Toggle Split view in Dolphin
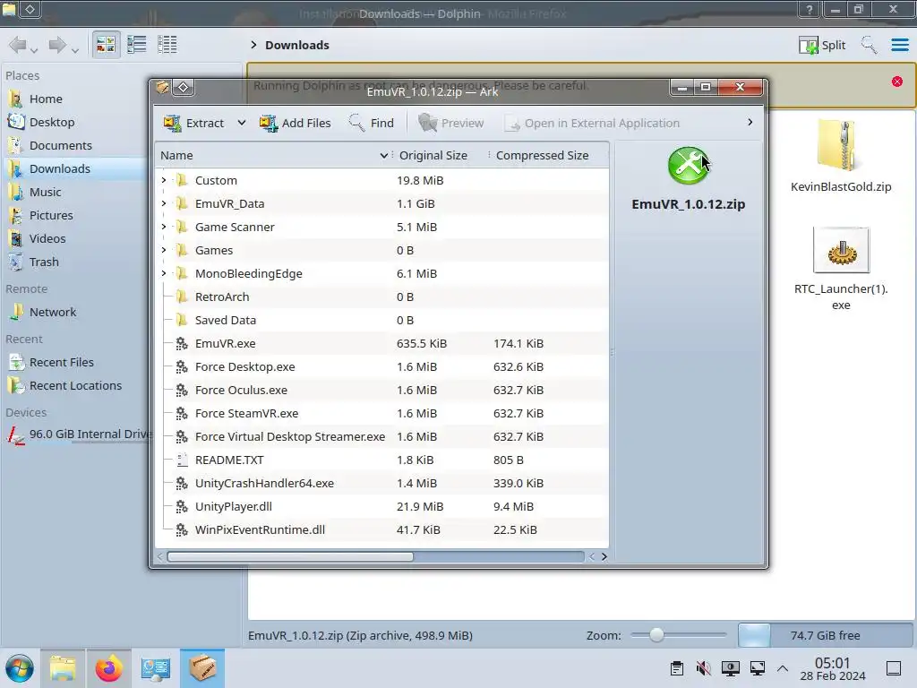The width and height of the screenshot is (917, 688). tap(822, 45)
